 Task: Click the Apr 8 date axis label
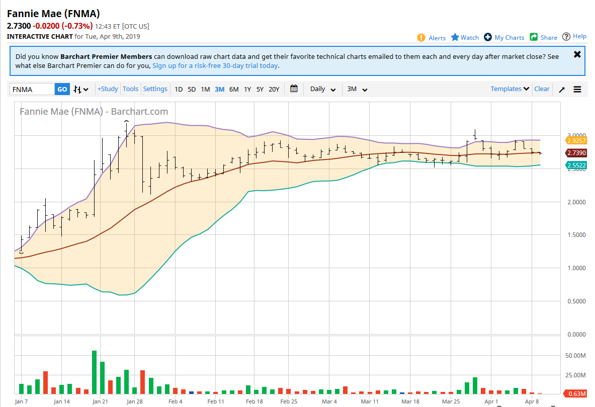[x=532, y=401]
